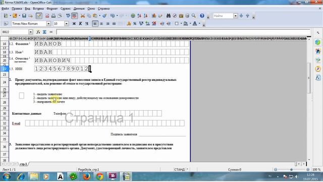The height and width of the screenshot is (182, 323).
Task: Expand the Paste options dropdown arrow
Action: [99, 16]
